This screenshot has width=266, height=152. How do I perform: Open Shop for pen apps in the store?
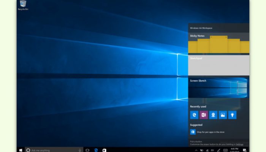click(x=211, y=132)
